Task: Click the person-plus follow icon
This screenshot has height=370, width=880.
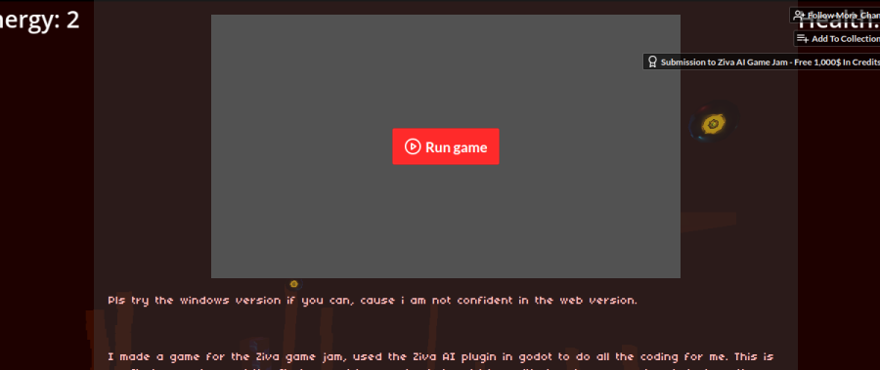Action: pyautogui.click(x=800, y=16)
